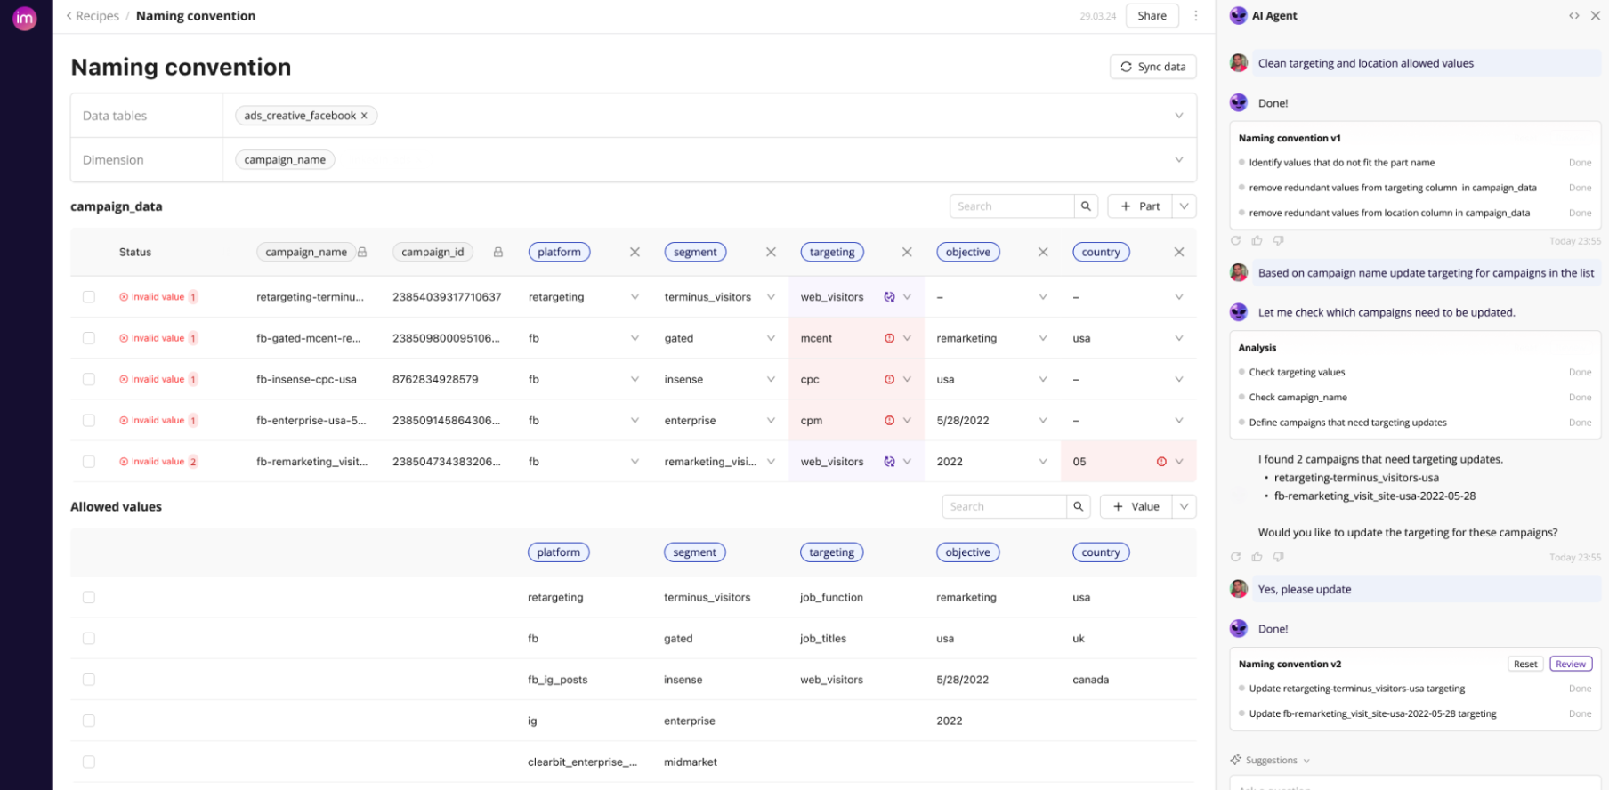Click the purple 'im' logo icon
The width and height of the screenshot is (1609, 790).
click(x=25, y=18)
